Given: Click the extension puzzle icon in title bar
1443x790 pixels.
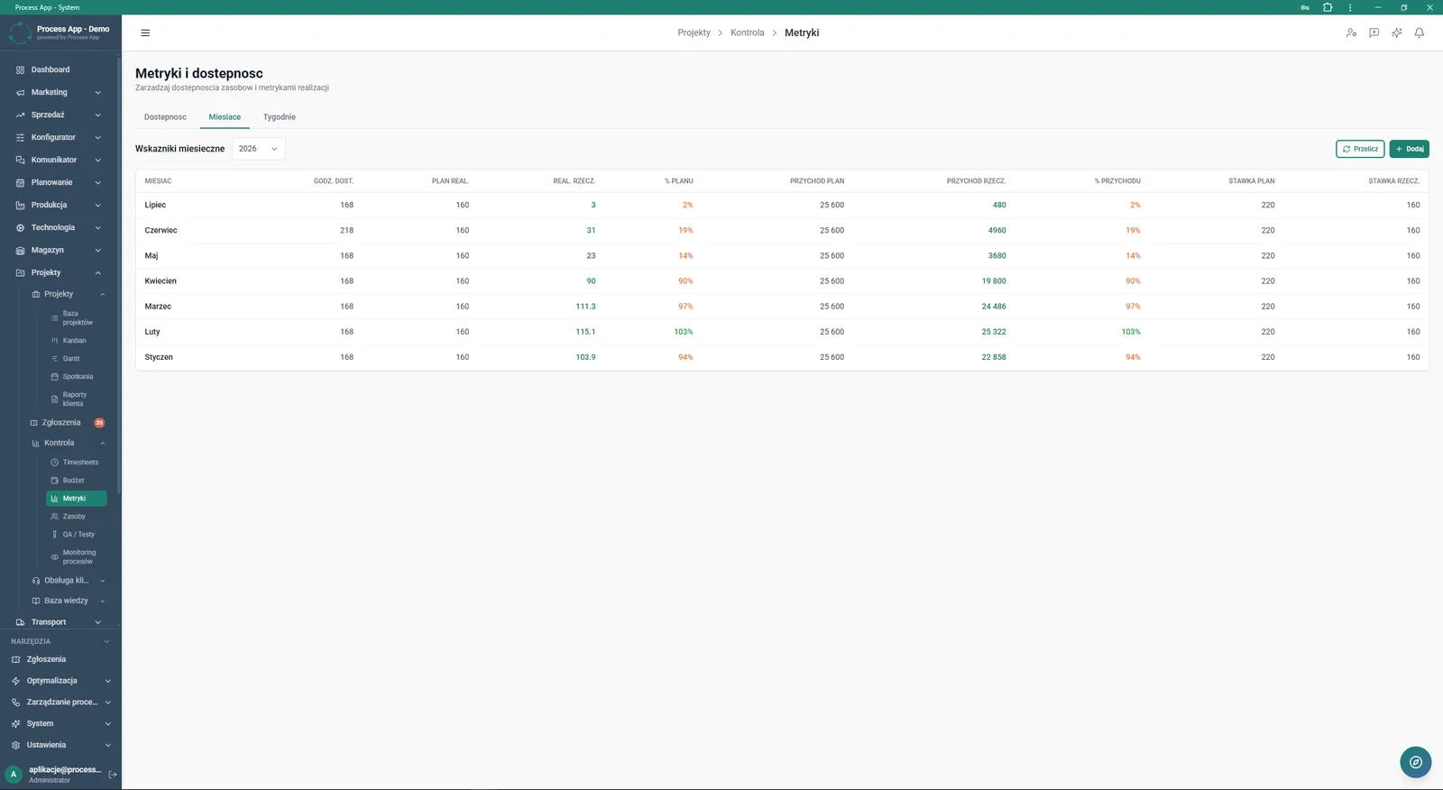Looking at the screenshot, I should (1328, 7).
